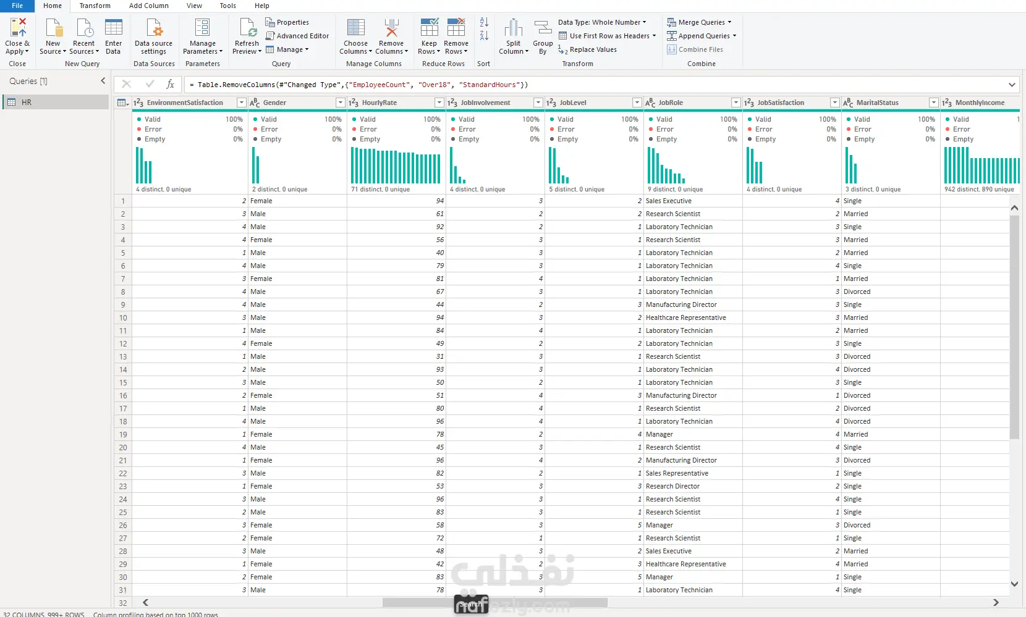1026x617 pixels.
Task: Collapse the Queries pane
Action: [x=103, y=81]
